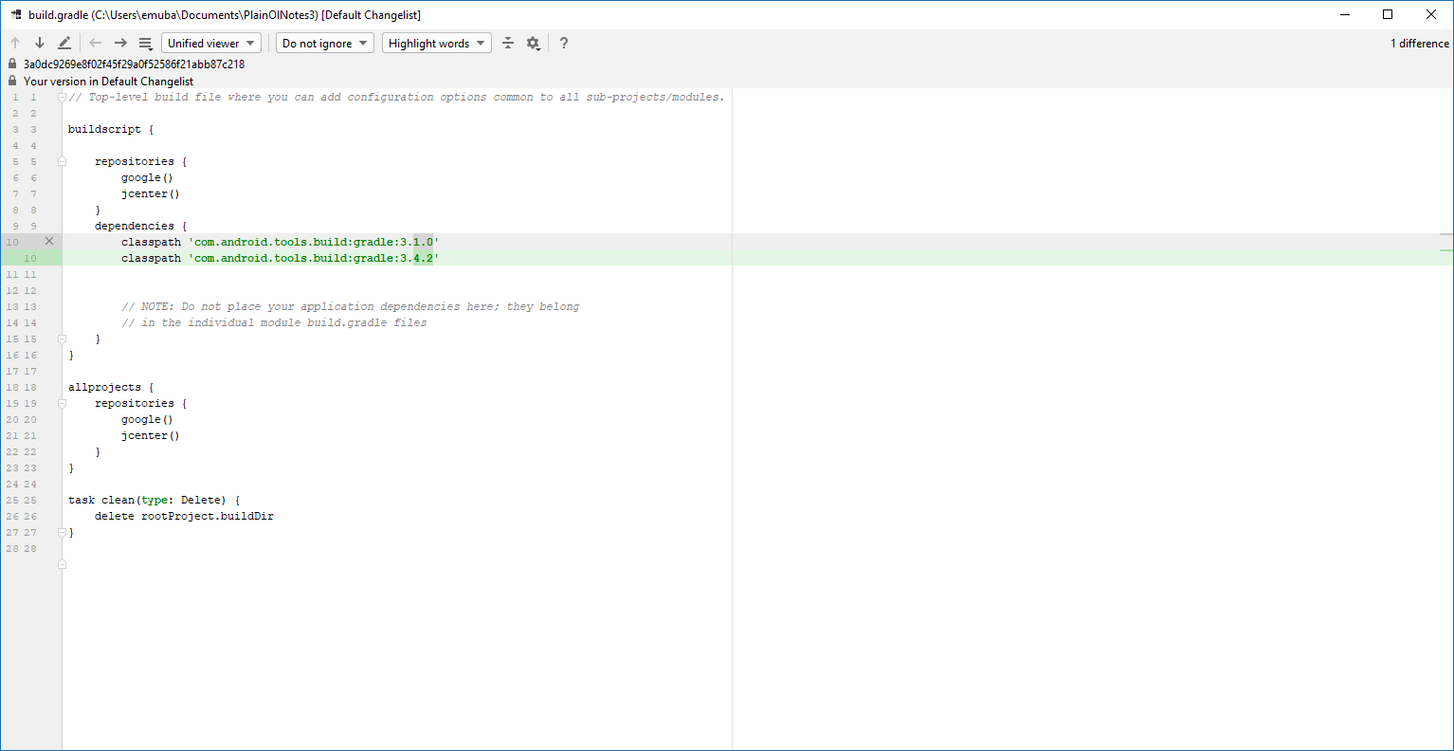Viewport: 1454px width, 751px height.
Task: Click added line gradle:3.4.2
Action: [x=280, y=258]
